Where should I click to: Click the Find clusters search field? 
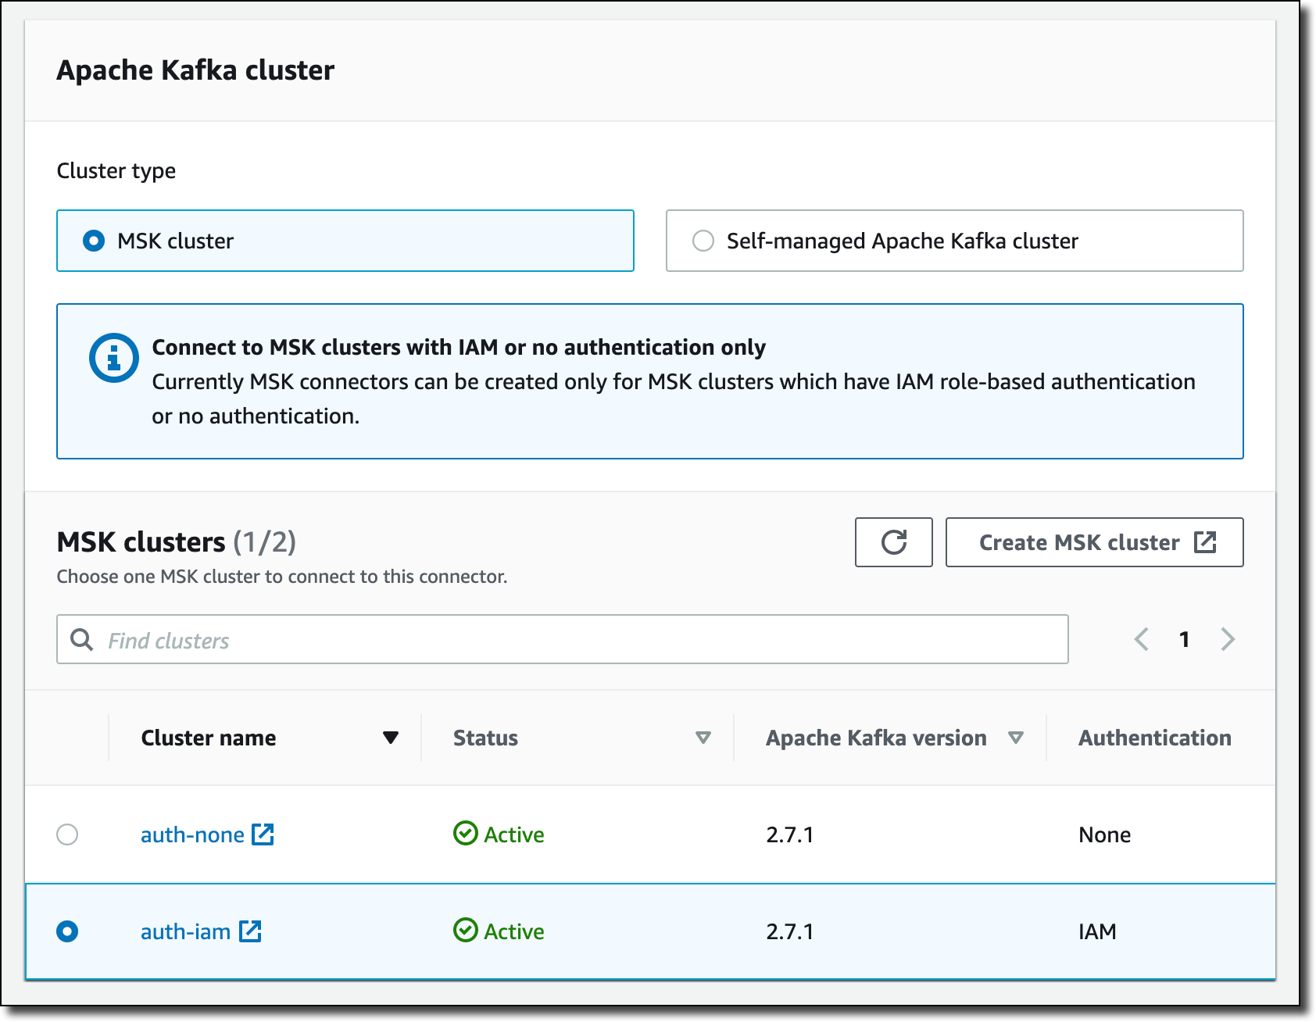click(563, 639)
